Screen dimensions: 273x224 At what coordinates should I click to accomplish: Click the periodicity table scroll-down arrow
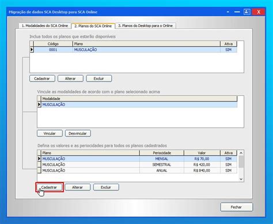(x=241, y=179)
